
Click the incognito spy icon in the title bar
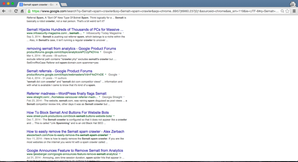tap(293, 4)
